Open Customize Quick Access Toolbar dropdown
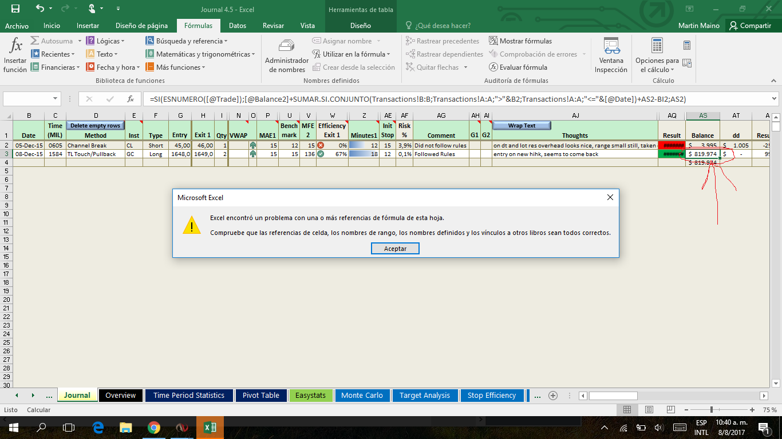The image size is (782, 439). pos(118,9)
